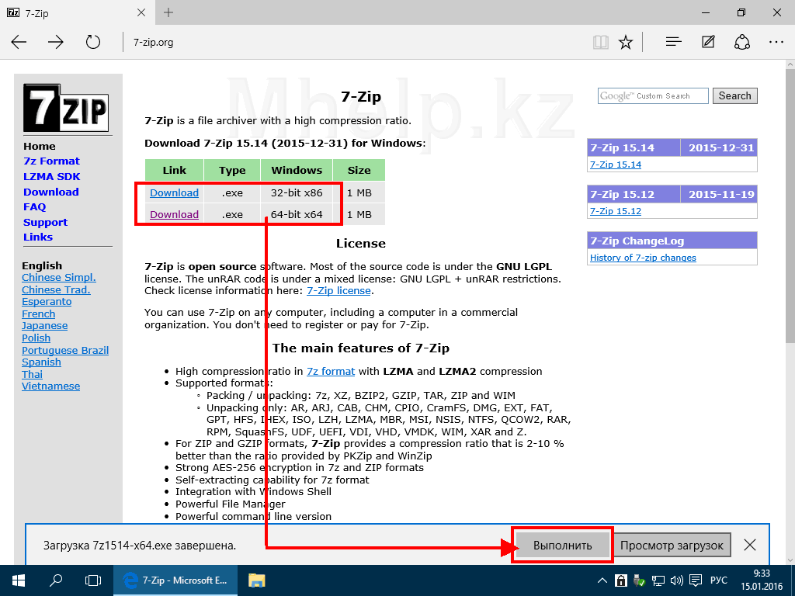Click the Windows column header in table
Image resolution: width=795 pixels, height=596 pixels.
tap(297, 170)
